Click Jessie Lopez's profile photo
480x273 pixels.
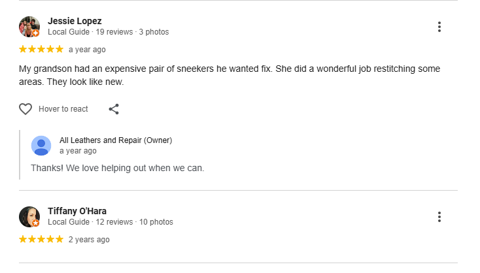coord(29,27)
